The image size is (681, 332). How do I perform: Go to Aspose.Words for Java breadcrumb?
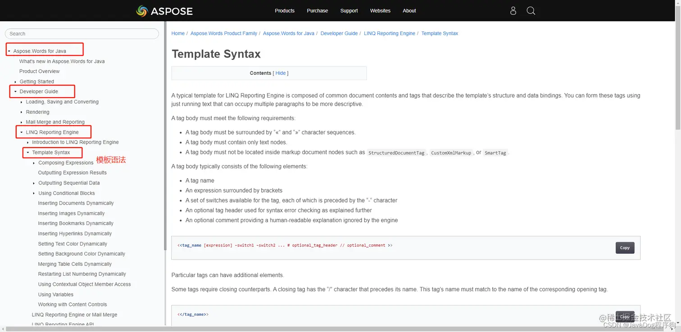coord(289,33)
